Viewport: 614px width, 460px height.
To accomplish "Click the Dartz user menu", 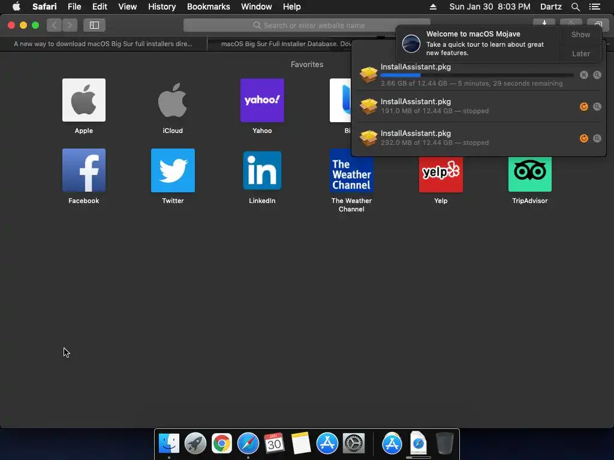I will [x=550, y=7].
